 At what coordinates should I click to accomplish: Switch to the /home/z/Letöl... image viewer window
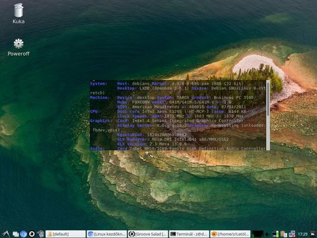tap(230, 234)
